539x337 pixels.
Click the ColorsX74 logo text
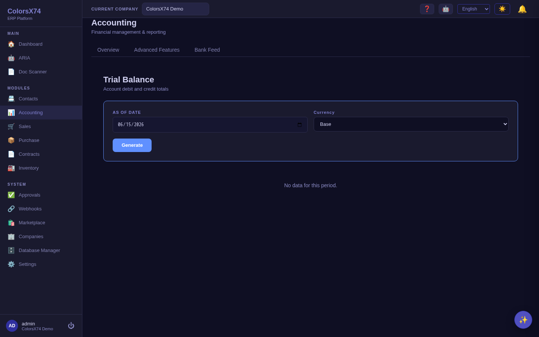(24, 11)
